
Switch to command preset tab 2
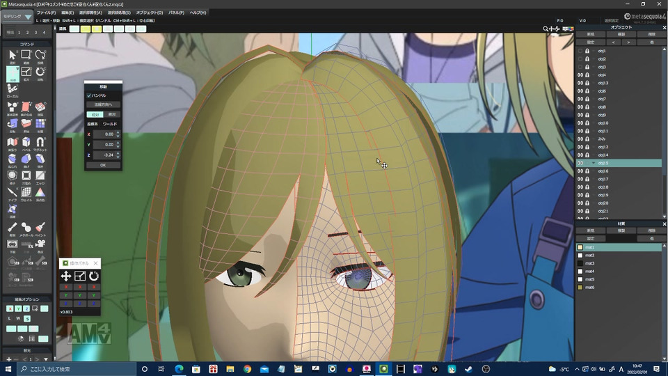(27, 33)
